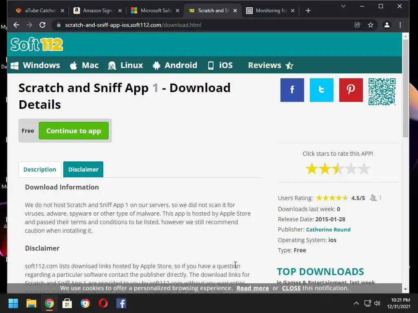Expand the tab search chevron
Image resolution: width=418 pixels, height=313 pixels.
pos(343,6)
